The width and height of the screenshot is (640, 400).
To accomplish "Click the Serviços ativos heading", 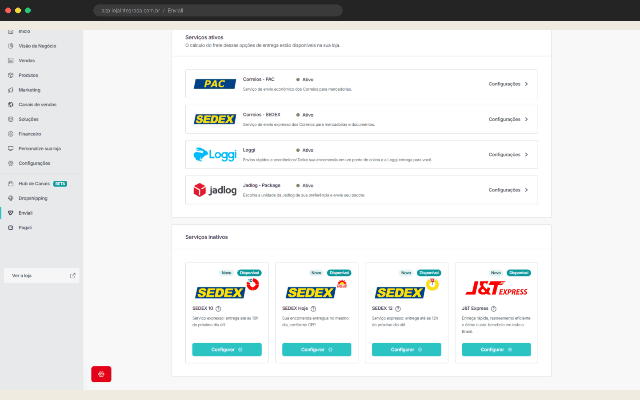I will [204, 37].
